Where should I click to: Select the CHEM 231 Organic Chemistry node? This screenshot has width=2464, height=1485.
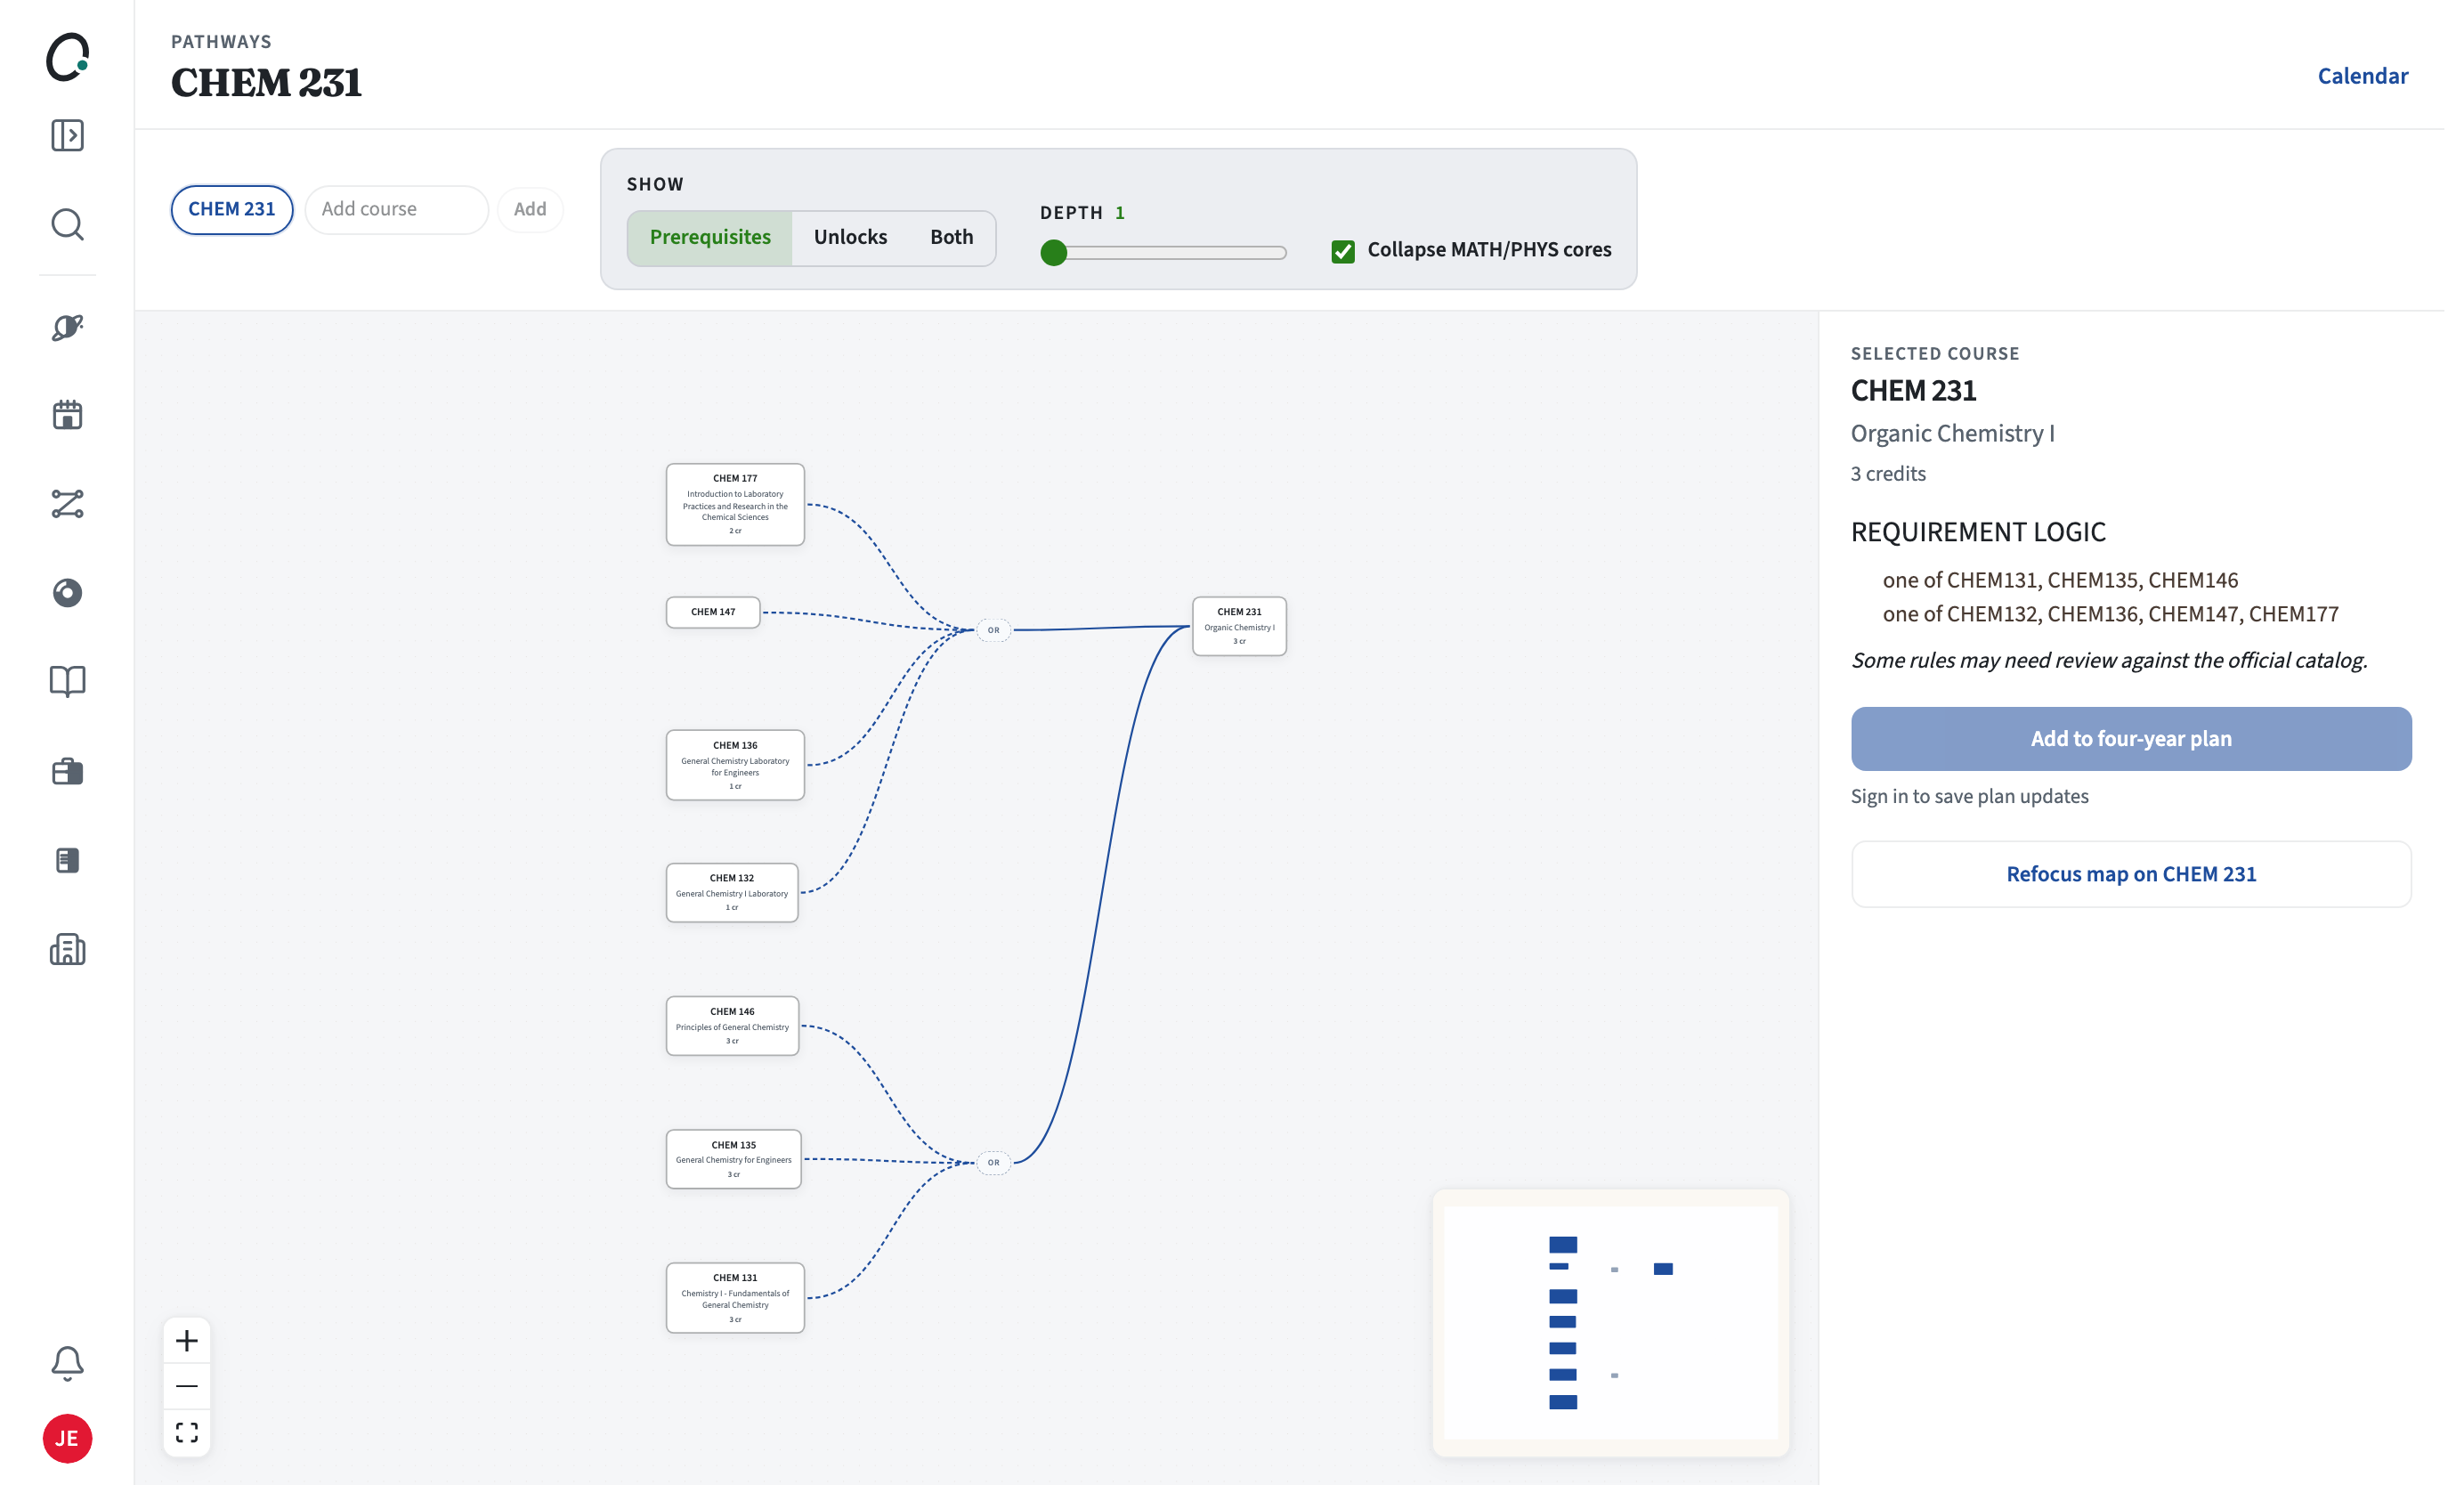pyautogui.click(x=1239, y=626)
